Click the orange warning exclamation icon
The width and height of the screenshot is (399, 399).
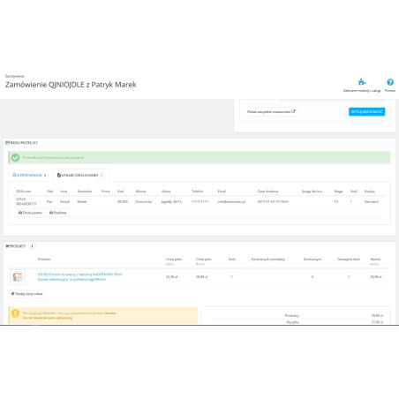[15, 313]
